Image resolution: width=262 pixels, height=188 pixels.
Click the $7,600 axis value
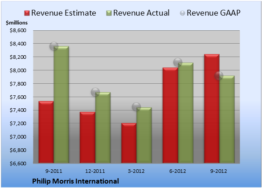(x=18, y=97)
